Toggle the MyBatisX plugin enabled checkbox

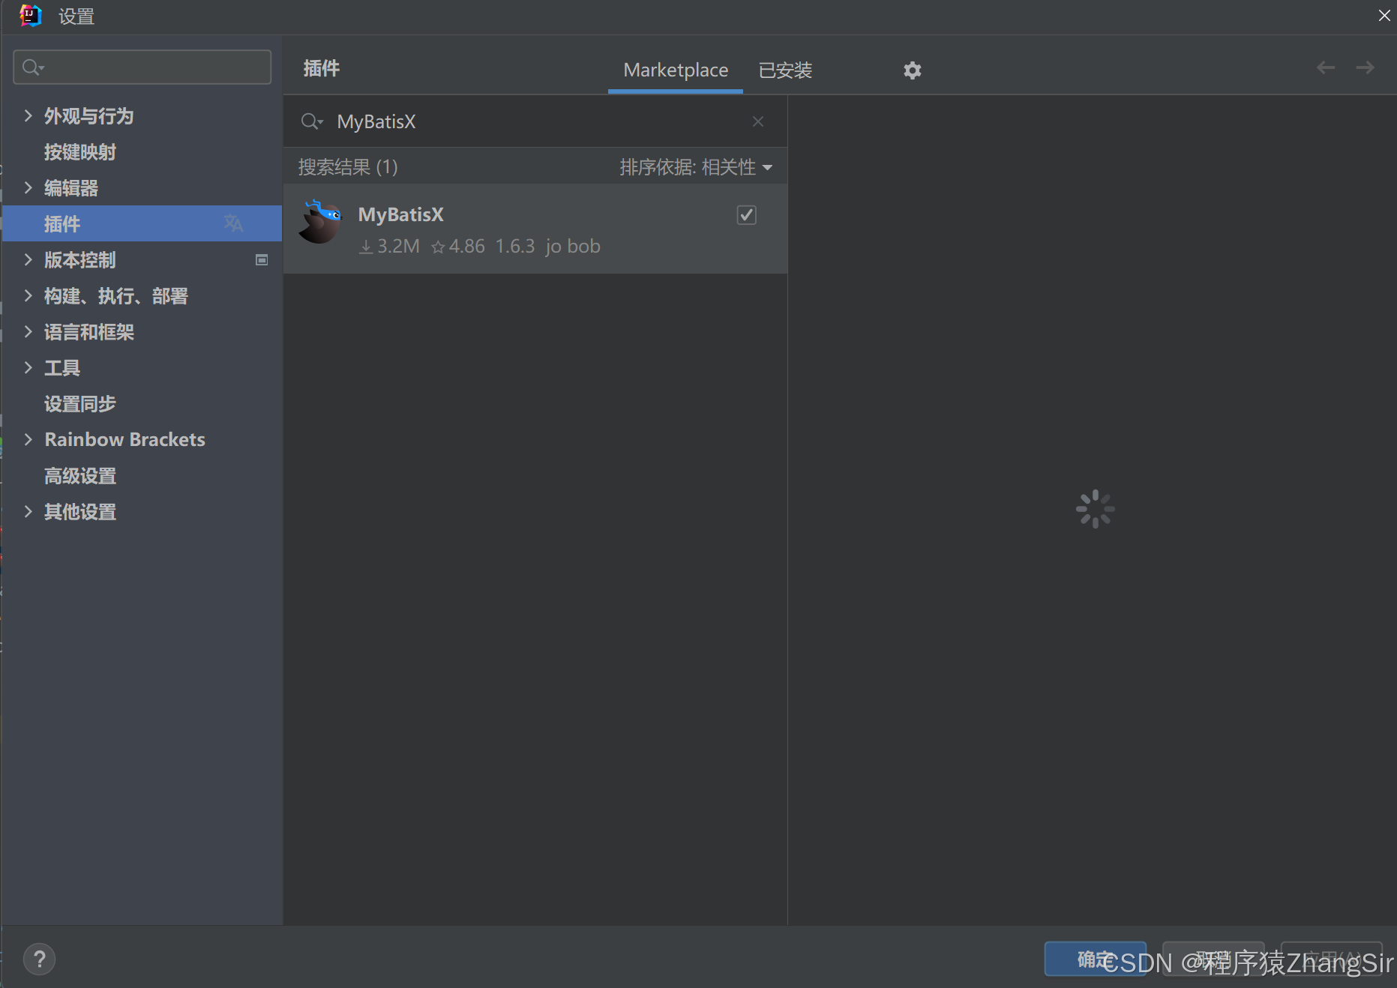click(746, 215)
